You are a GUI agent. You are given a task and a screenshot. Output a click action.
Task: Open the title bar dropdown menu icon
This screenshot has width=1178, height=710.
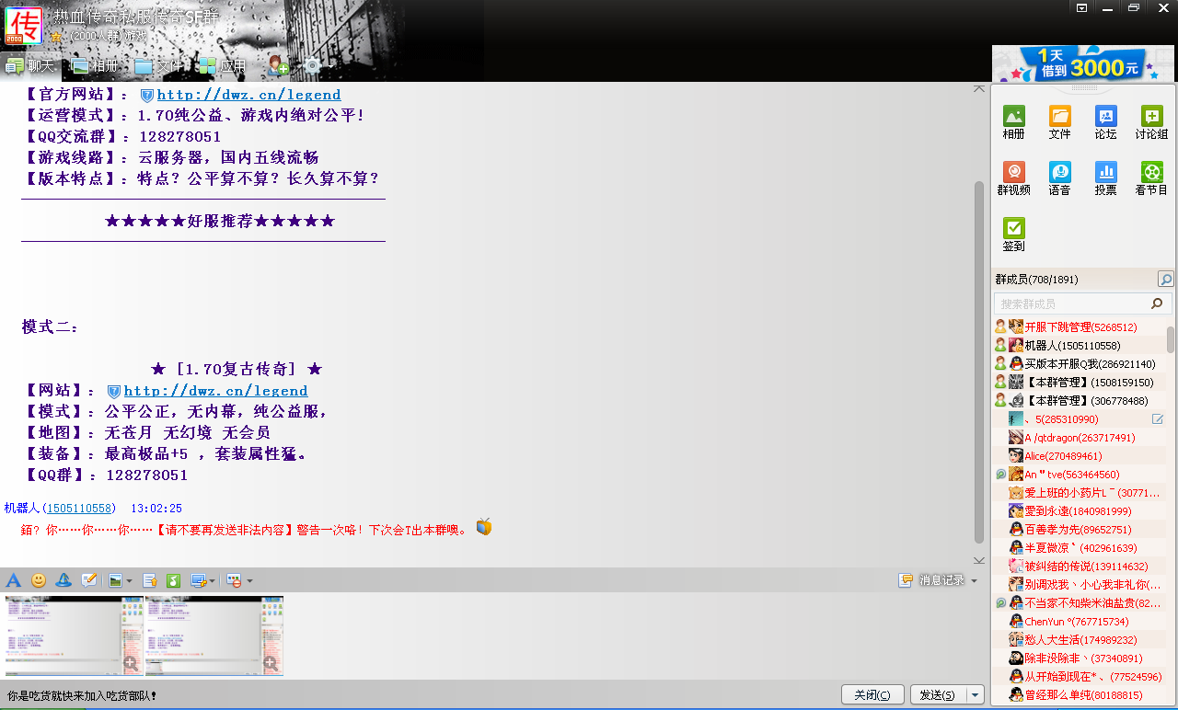pos(1082,7)
